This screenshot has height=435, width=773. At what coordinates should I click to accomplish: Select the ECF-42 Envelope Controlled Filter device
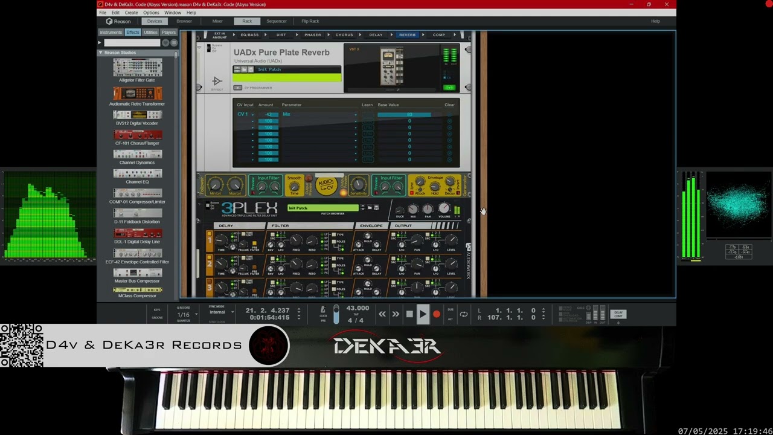tap(137, 256)
